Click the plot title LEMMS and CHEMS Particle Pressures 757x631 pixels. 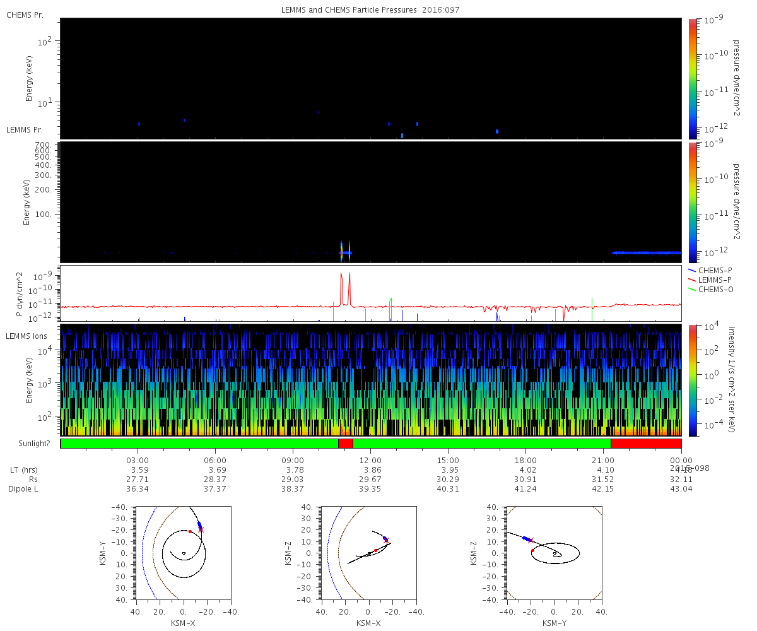pos(370,11)
